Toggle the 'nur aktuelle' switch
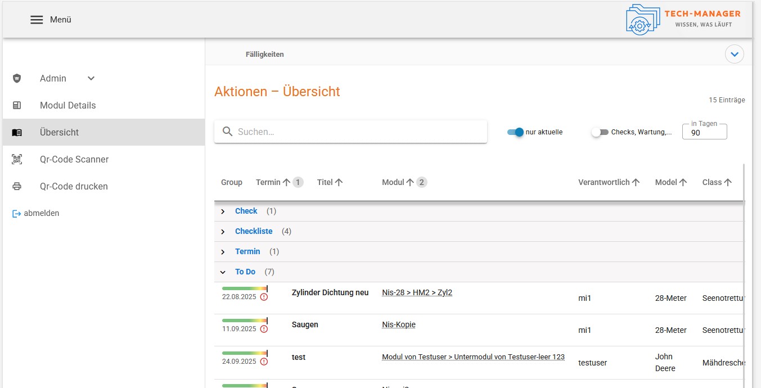Viewport: 761px width, 388px height. pyautogui.click(x=515, y=132)
